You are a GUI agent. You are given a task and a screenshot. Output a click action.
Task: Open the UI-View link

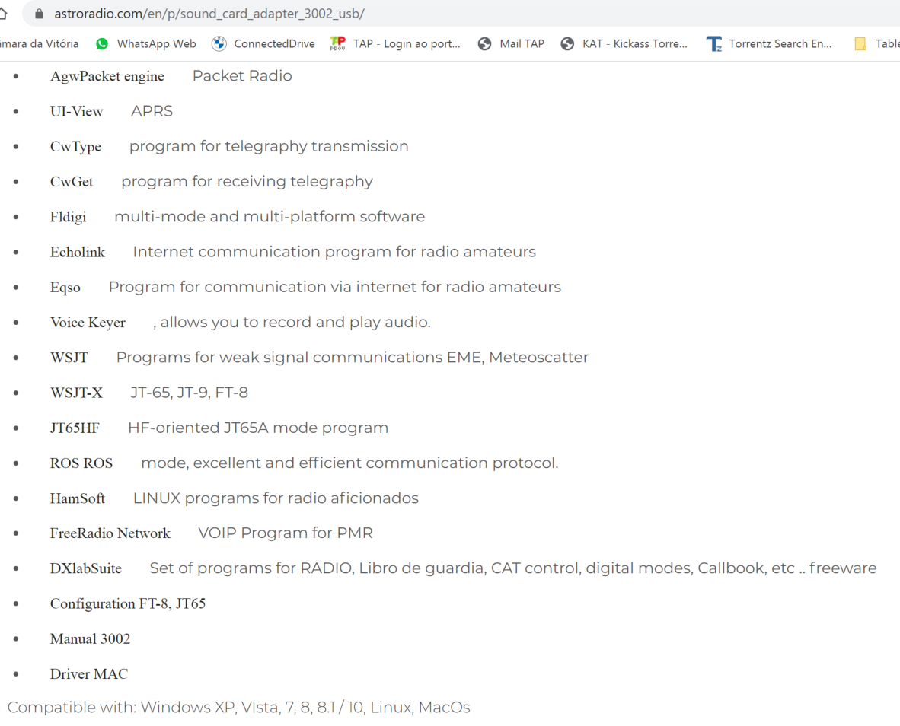76,111
